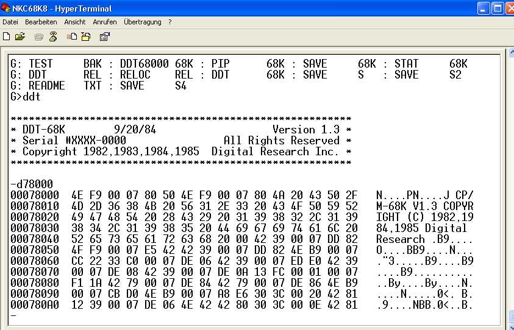Click ASCII text 'Research .B9....'
The height and width of the screenshot is (330, 514).
(x=425, y=239)
